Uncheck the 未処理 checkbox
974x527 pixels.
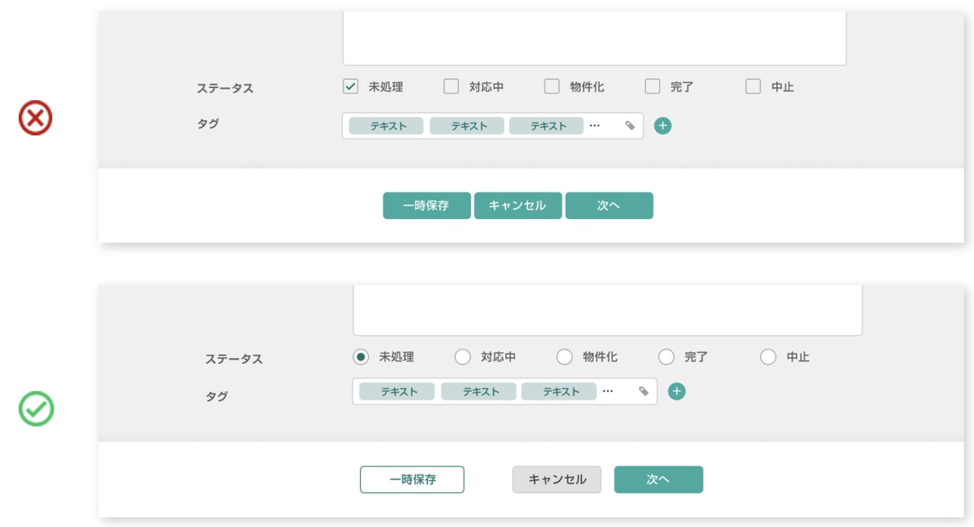(x=350, y=87)
